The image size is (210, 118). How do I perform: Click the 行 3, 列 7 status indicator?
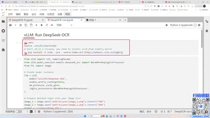166,111
